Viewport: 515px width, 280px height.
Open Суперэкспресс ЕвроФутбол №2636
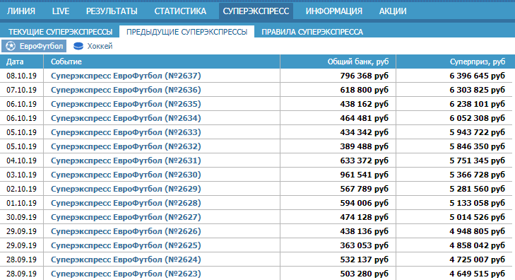click(126, 90)
